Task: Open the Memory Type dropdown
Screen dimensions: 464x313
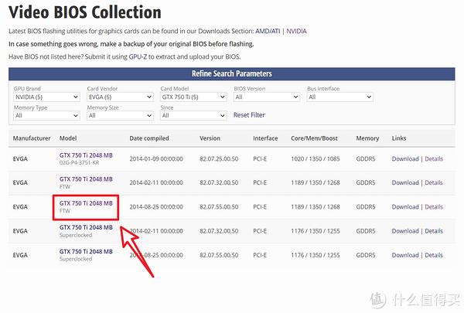Action: pyautogui.click(x=46, y=116)
